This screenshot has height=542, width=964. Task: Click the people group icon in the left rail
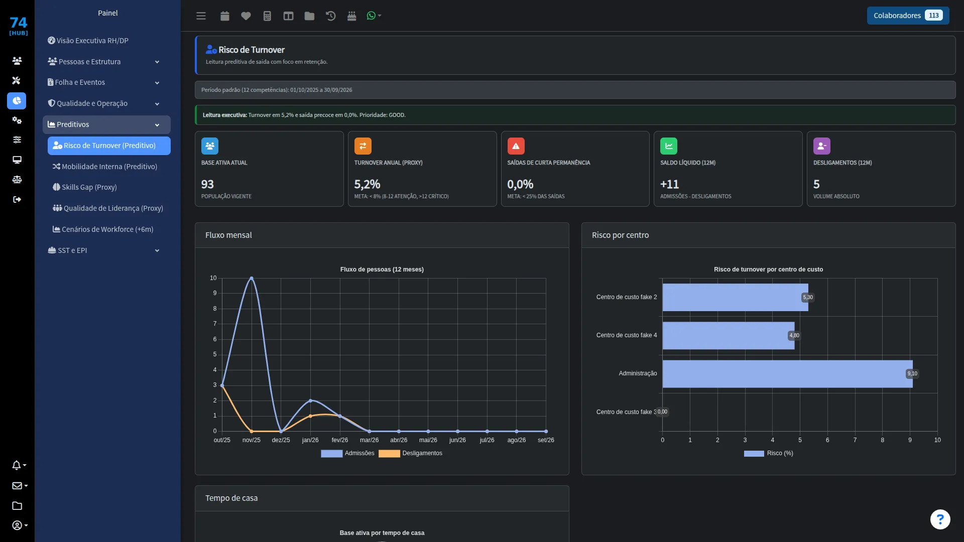click(17, 61)
